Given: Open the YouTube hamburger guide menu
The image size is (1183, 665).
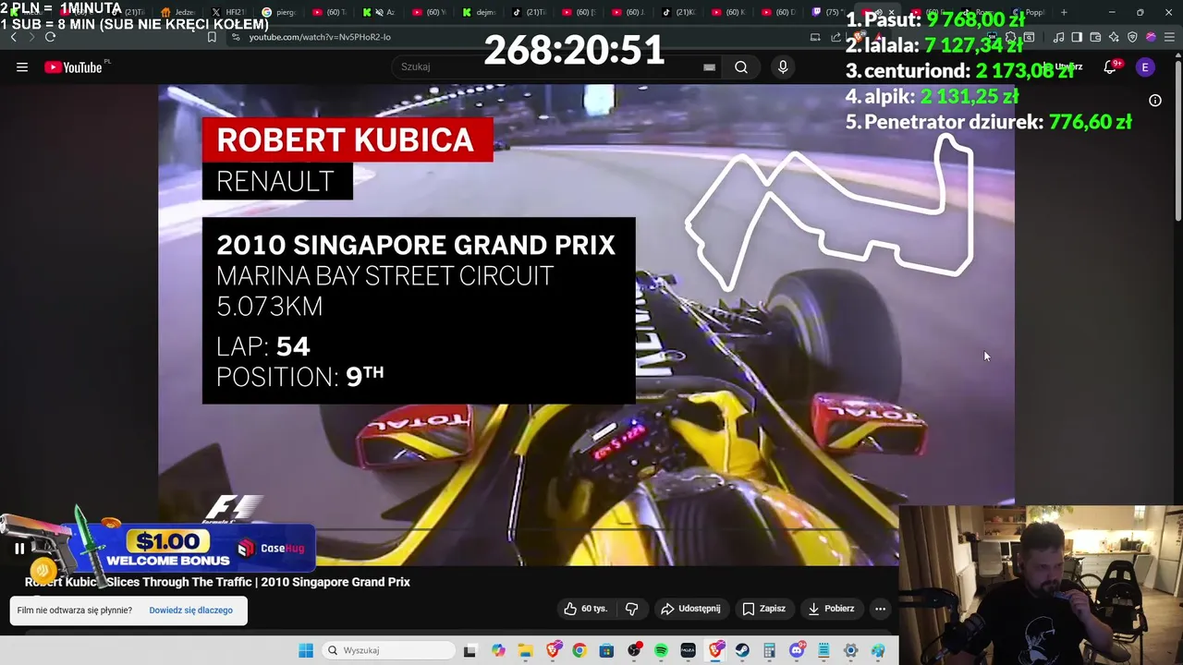Looking at the screenshot, I should point(22,66).
